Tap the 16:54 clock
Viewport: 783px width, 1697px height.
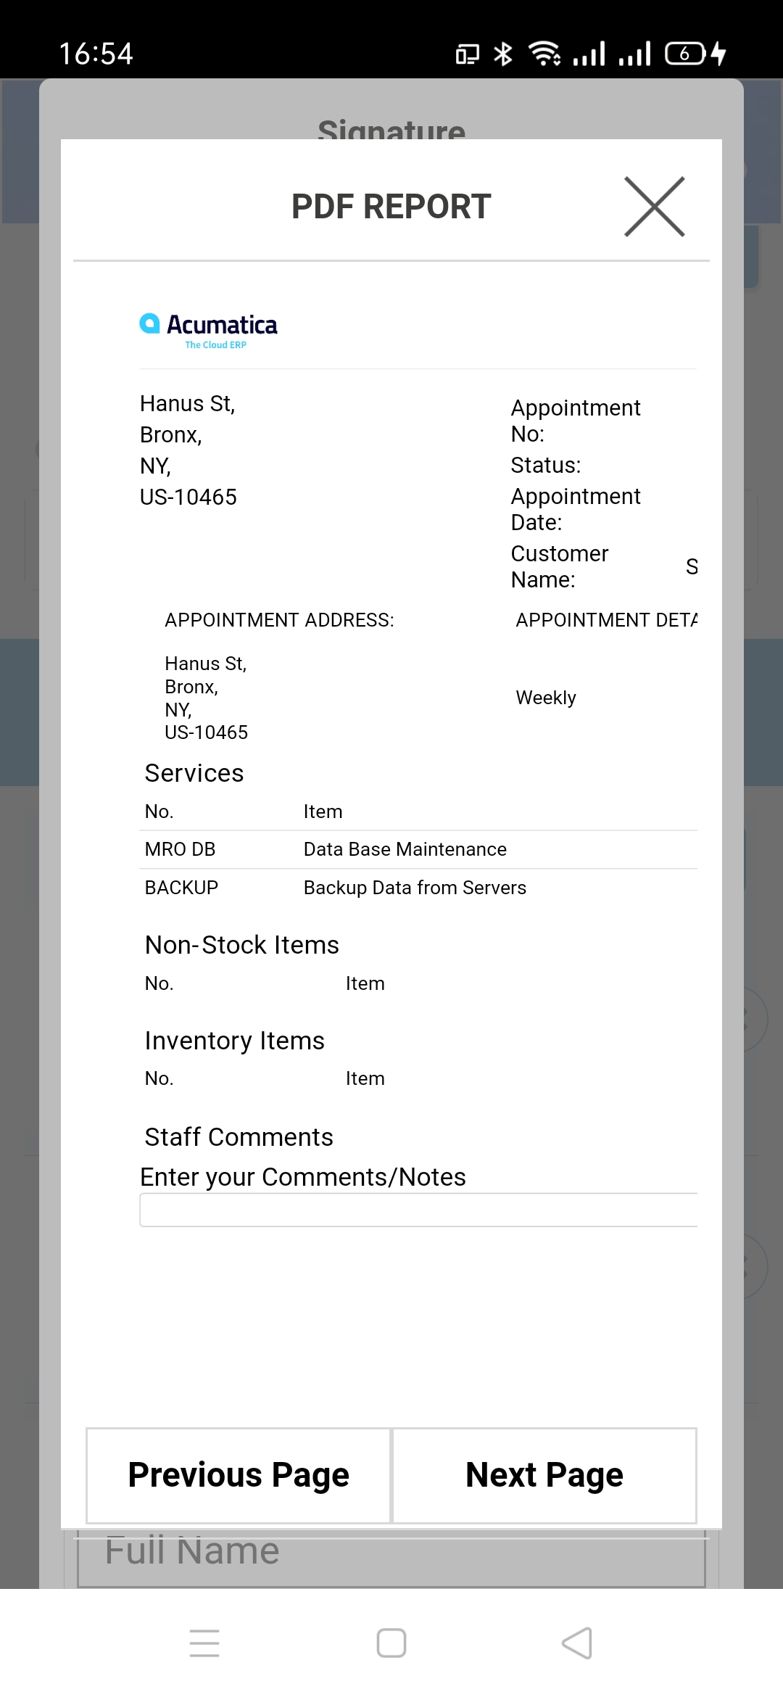click(x=96, y=54)
